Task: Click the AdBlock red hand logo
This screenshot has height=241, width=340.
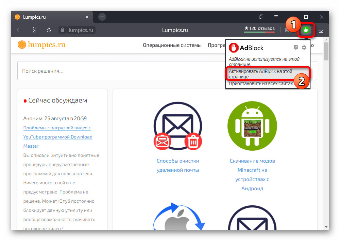Action: click(x=234, y=48)
